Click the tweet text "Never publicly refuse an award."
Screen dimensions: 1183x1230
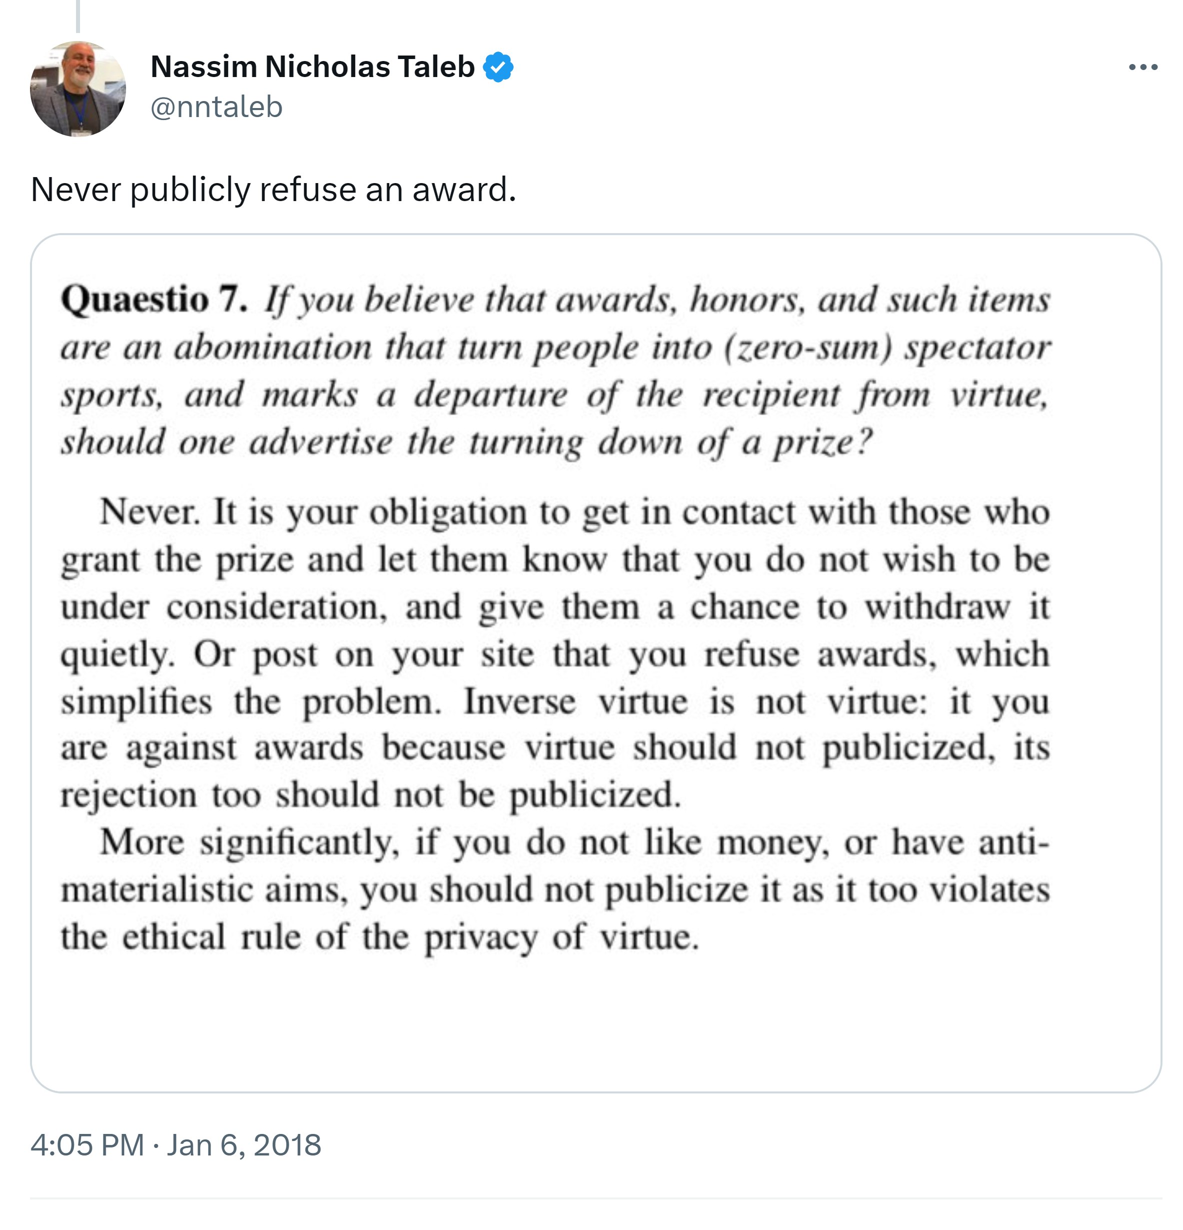pyautogui.click(x=273, y=190)
